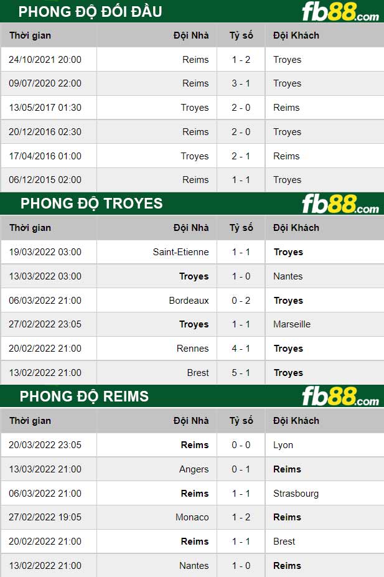This screenshot has height=577, width=384.
Task: Click the Đội Khách column header in the Reims table
Action: point(296,421)
